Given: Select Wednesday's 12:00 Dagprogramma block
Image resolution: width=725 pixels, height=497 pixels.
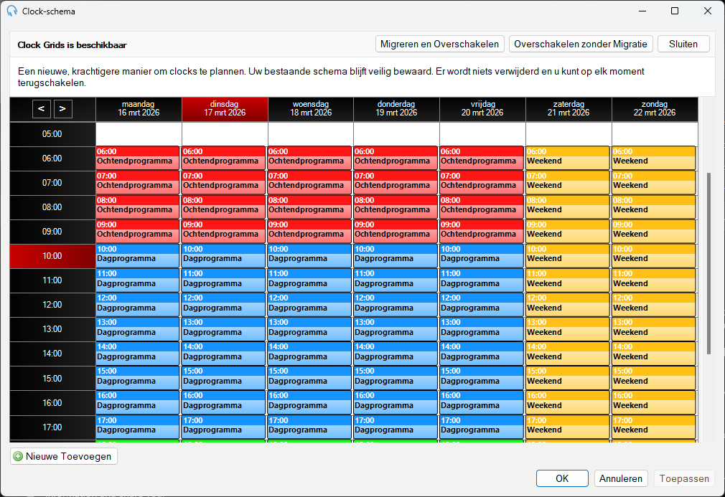Looking at the screenshot, I should click(x=309, y=304).
